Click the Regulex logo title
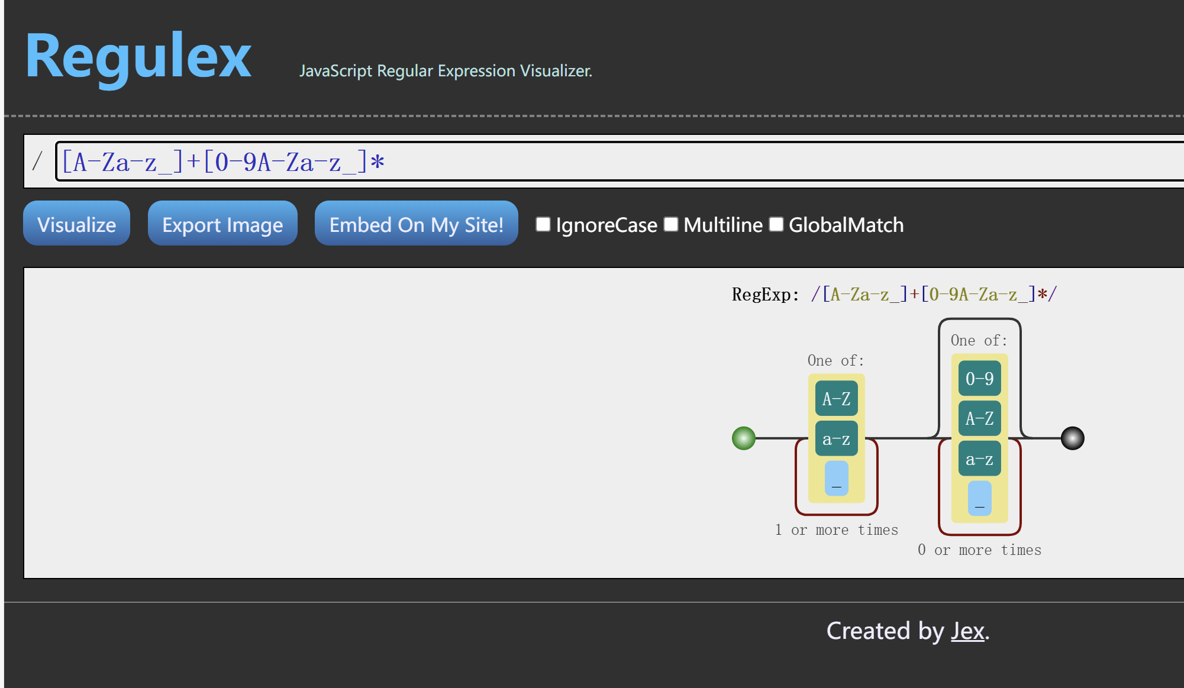Screen dimensions: 1184x688 coord(138,56)
